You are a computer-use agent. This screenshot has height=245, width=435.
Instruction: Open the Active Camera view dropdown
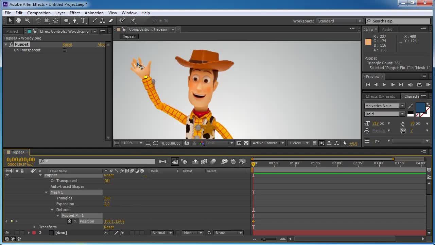coord(268,143)
